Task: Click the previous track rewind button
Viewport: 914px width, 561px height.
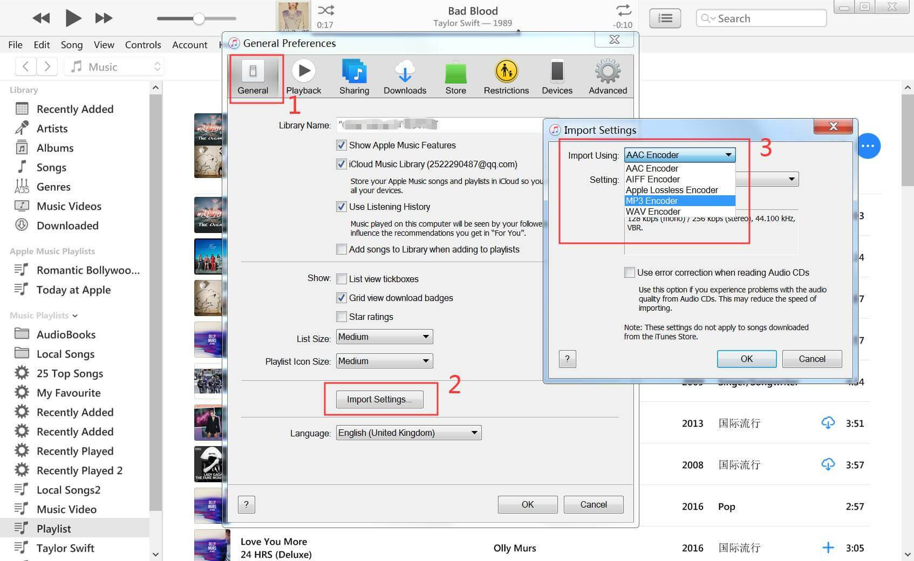Action: coord(41,18)
